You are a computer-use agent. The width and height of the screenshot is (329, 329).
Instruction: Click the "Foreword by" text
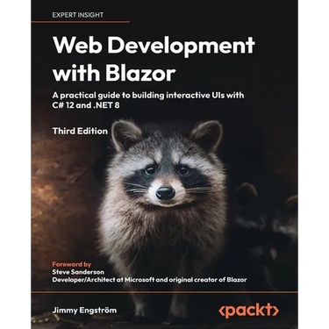pyautogui.click(x=72, y=264)
